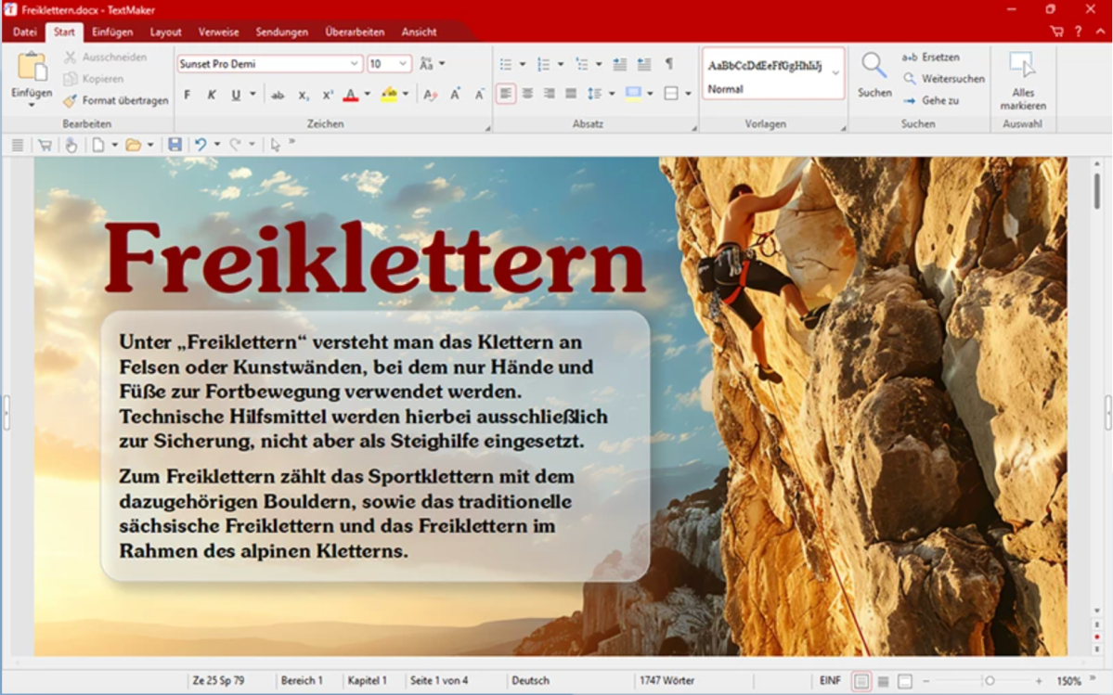1113x695 pixels.
Task: Adjust the zoom slider in the status bar
Action: pyautogui.click(x=990, y=681)
